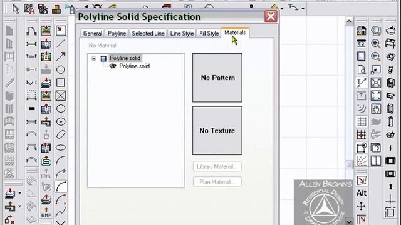Go to the Fill Style tab
401x225 pixels.
(x=209, y=33)
